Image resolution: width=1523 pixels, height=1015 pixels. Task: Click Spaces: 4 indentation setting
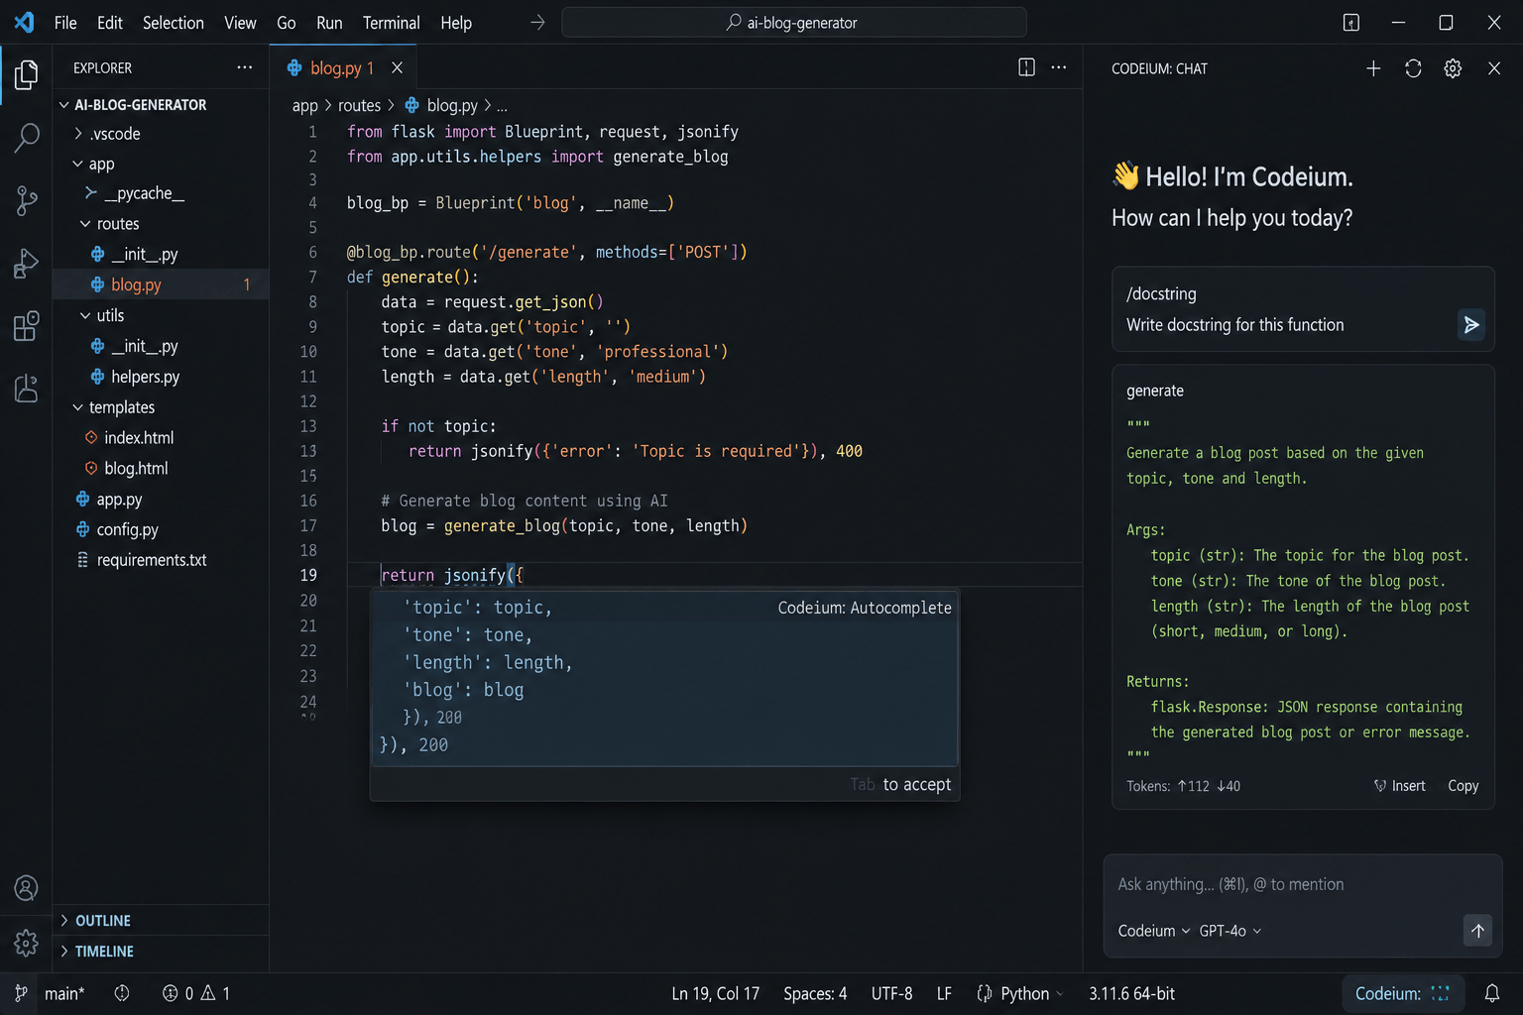click(x=815, y=993)
